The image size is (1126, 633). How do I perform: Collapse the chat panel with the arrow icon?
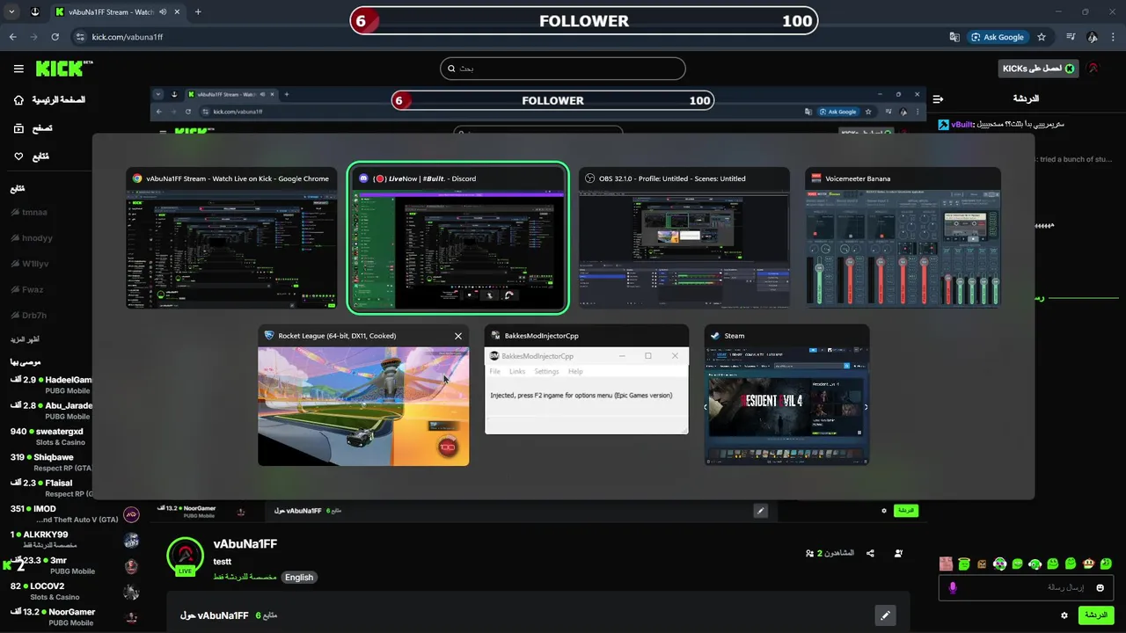pyautogui.click(x=938, y=99)
